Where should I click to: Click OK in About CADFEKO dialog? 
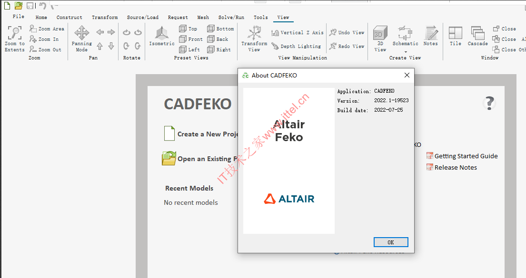tap(391, 242)
